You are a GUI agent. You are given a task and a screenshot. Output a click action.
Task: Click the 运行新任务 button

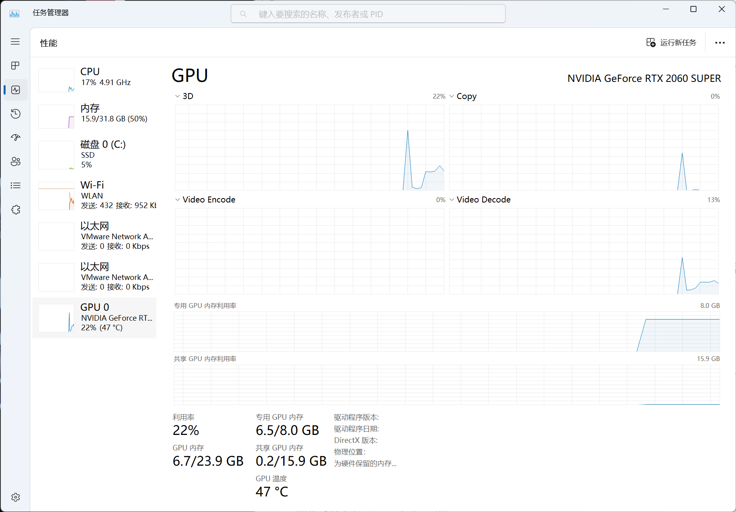click(x=671, y=43)
